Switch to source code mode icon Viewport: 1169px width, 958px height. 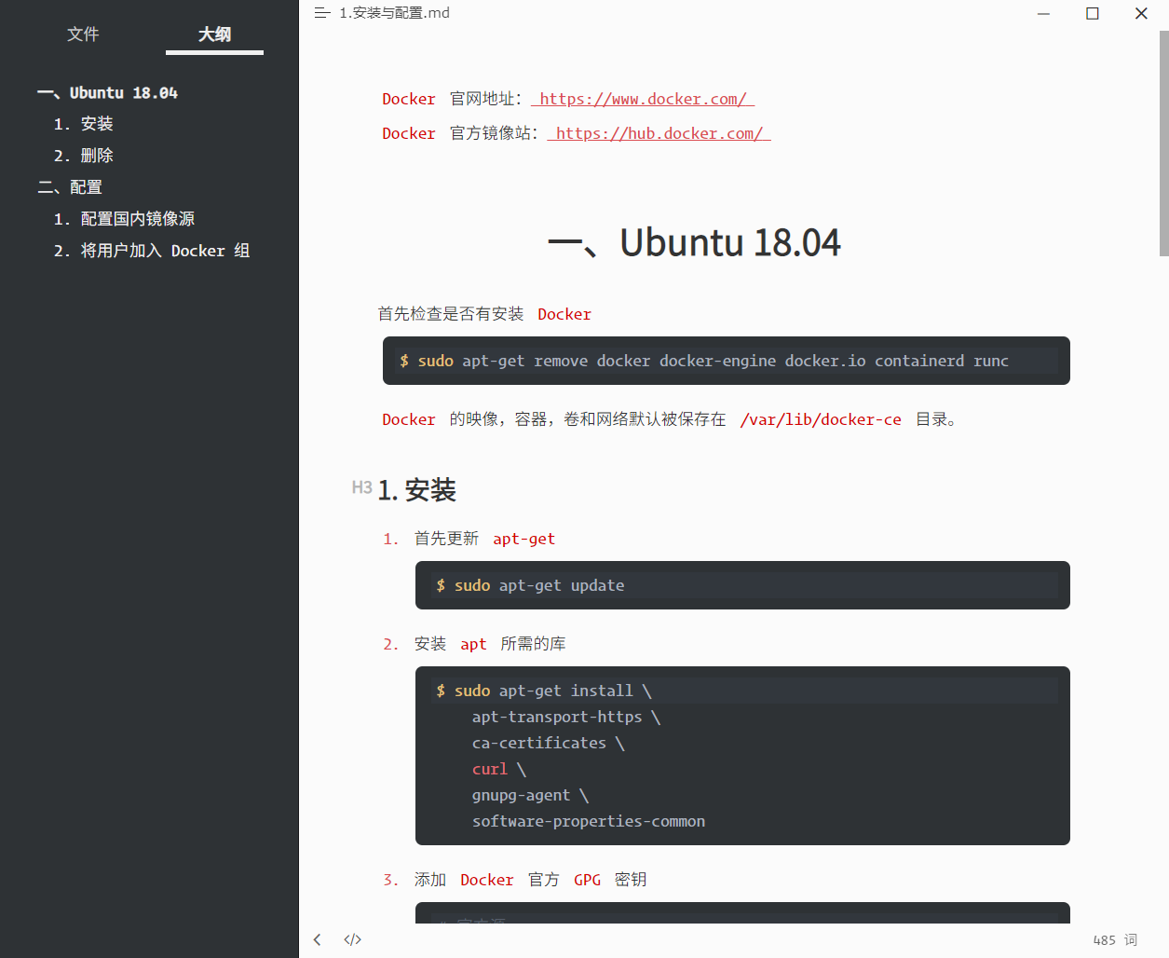click(x=352, y=939)
